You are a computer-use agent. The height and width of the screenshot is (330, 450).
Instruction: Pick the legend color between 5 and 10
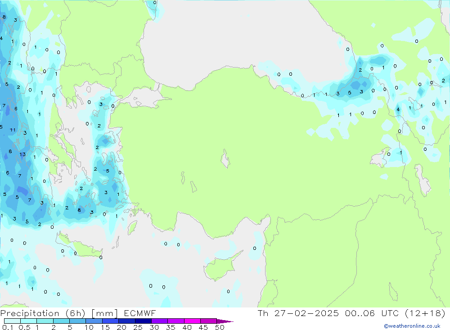(x=77, y=321)
